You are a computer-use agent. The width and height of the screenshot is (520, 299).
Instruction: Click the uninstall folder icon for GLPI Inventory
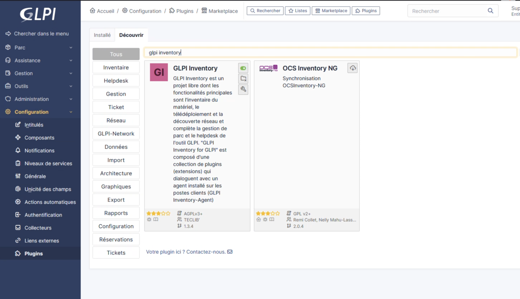tap(243, 79)
